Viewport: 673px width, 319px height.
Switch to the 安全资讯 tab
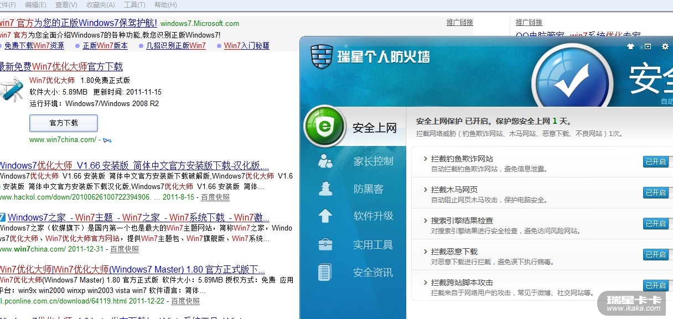click(x=373, y=272)
